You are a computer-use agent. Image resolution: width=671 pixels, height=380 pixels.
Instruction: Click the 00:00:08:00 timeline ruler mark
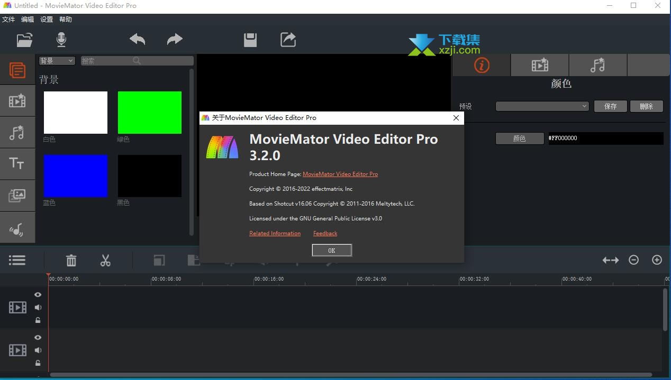click(x=166, y=279)
